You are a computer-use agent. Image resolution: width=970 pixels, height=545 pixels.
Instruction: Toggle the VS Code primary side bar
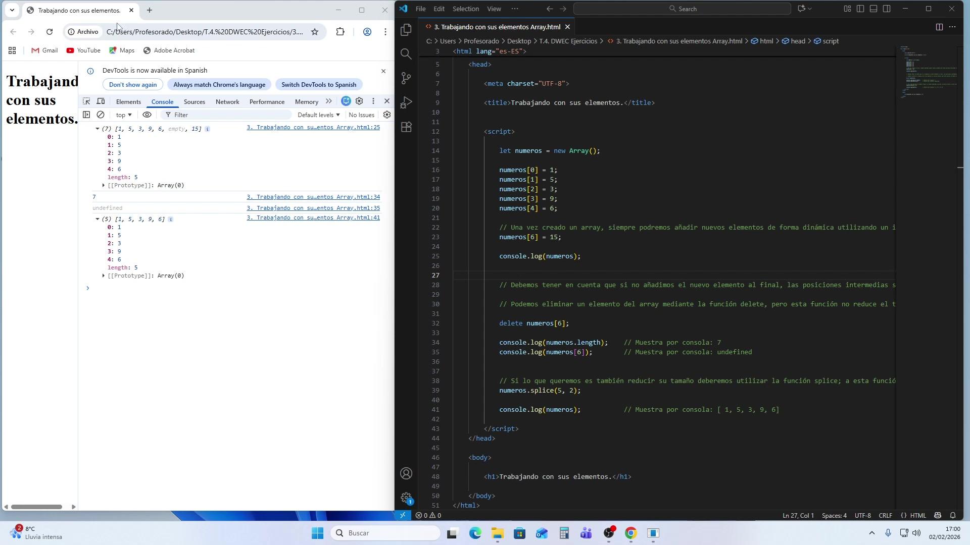pyautogui.click(x=860, y=9)
